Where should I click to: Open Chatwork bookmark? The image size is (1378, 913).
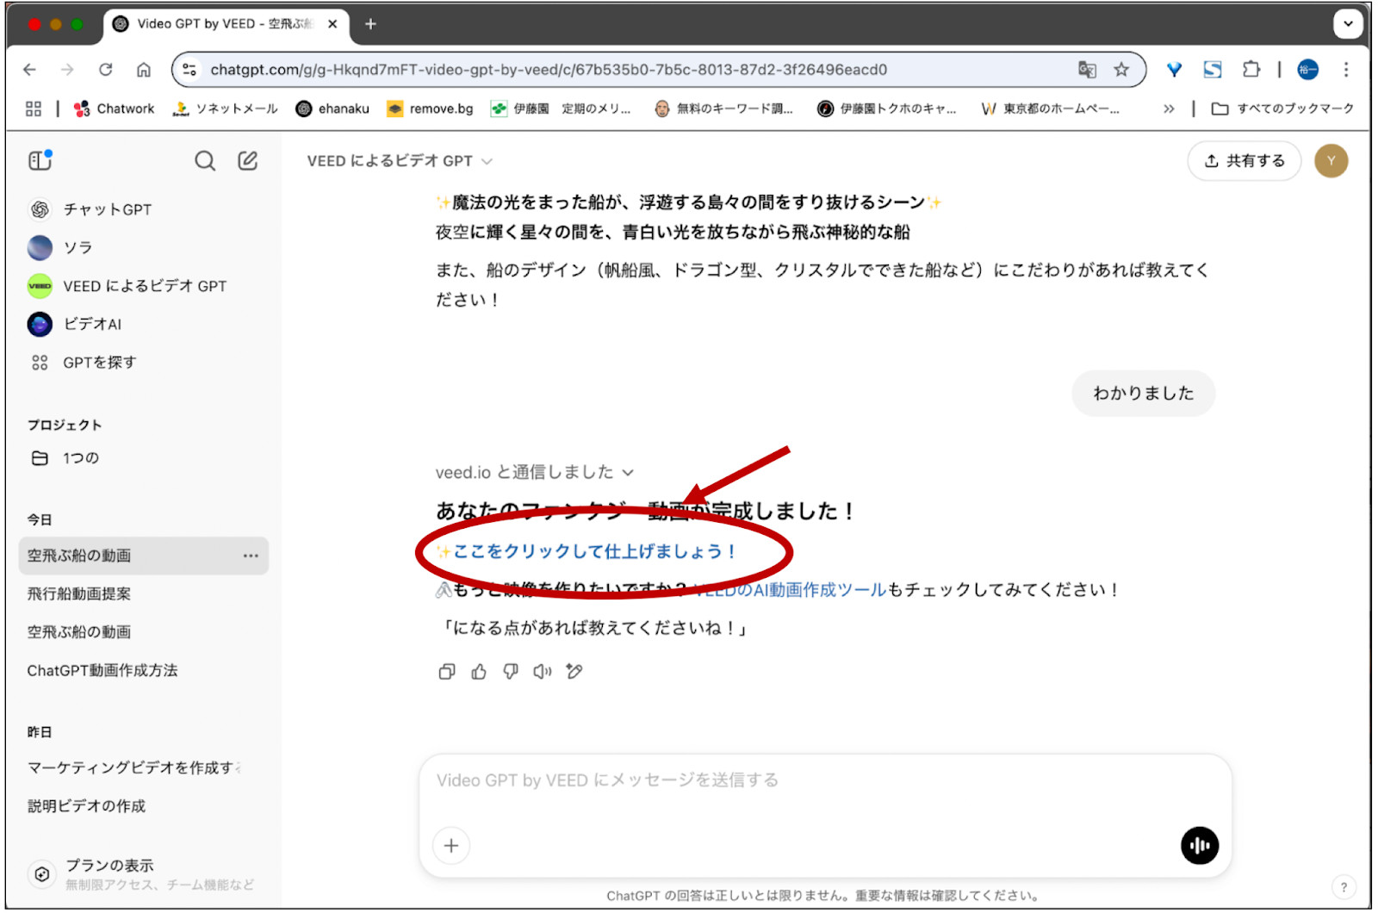pyautogui.click(x=115, y=109)
